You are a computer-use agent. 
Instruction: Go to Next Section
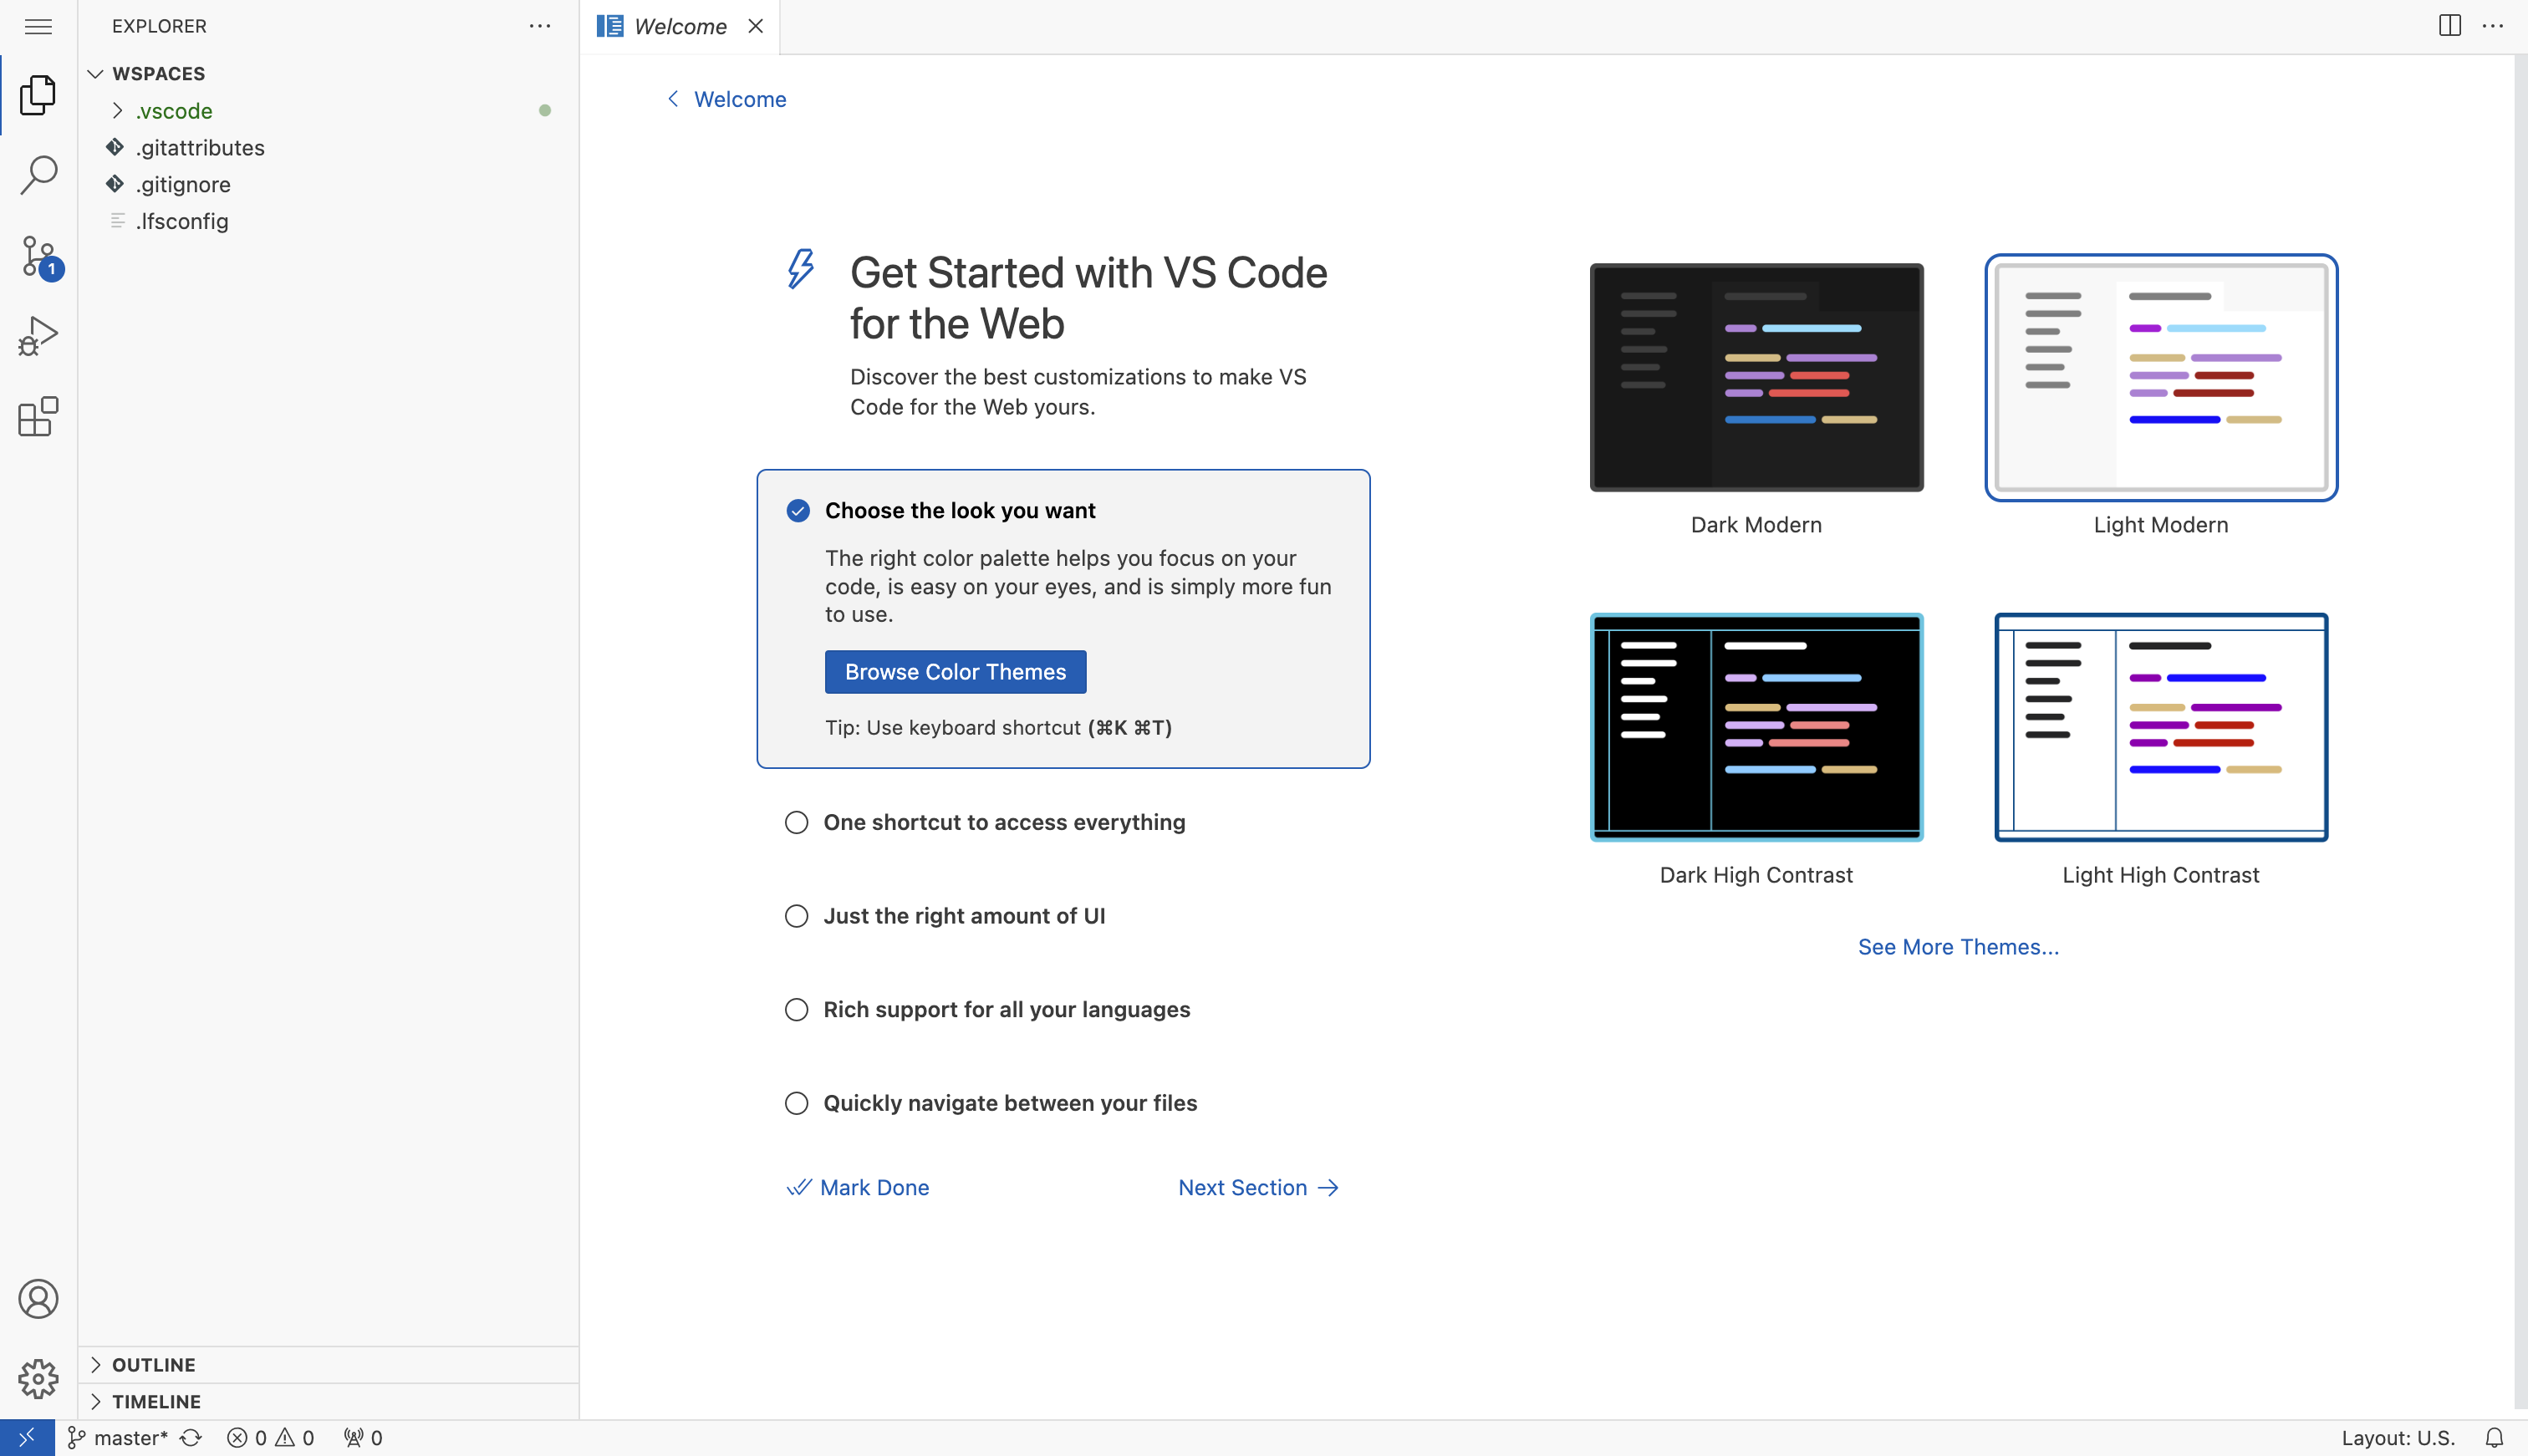(1258, 1187)
